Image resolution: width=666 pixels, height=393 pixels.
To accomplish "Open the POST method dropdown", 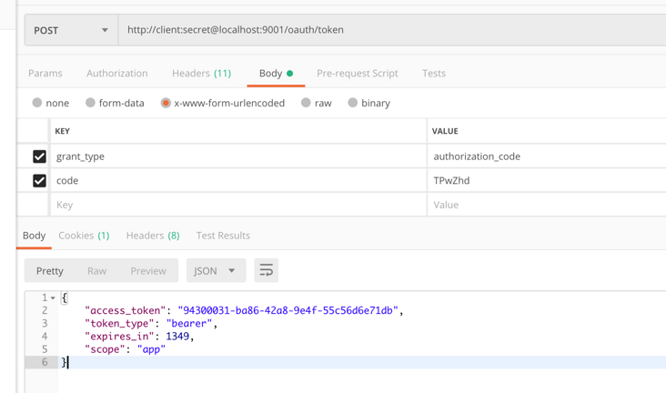I will (x=71, y=30).
